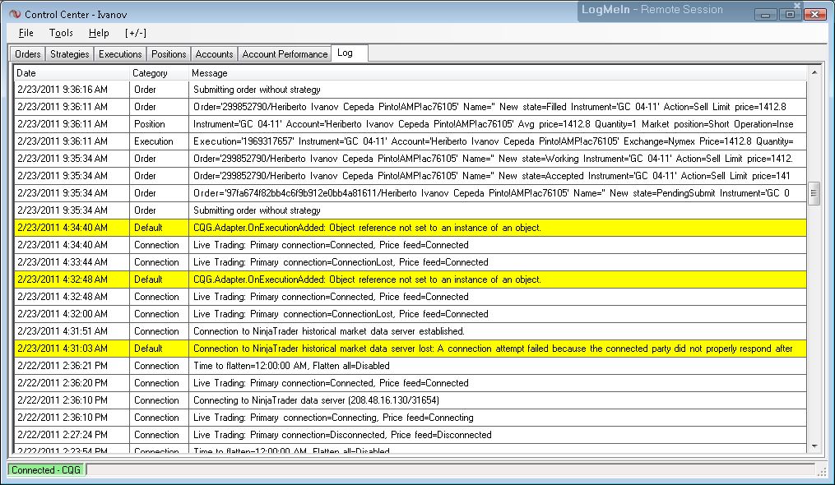Switch to the Strategies tab

point(70,53)
